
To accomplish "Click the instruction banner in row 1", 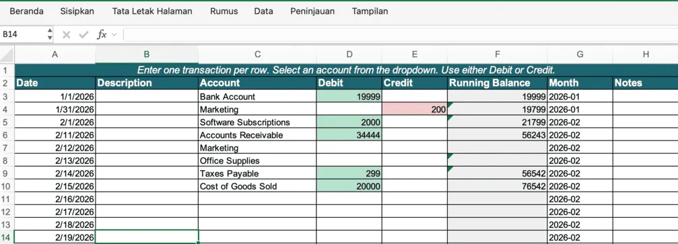I will (x=346, y=70).
